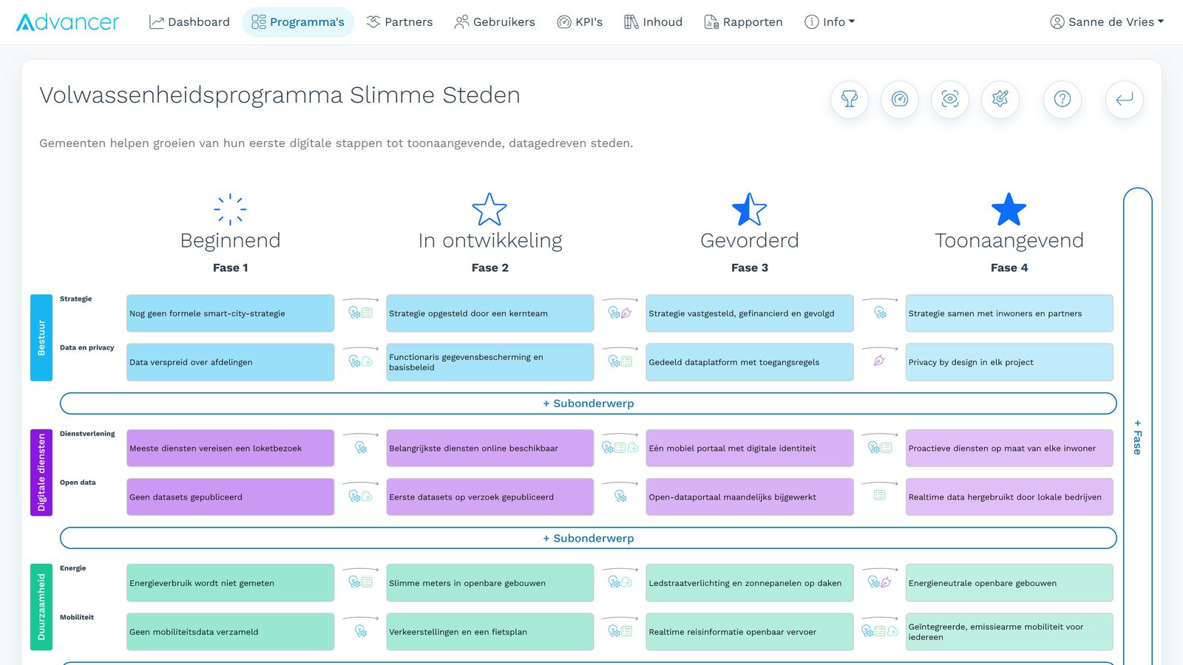Open the Rapporten menu item
The height and width of the screenshot is (665, 1183).
click(x=744, y=22)
